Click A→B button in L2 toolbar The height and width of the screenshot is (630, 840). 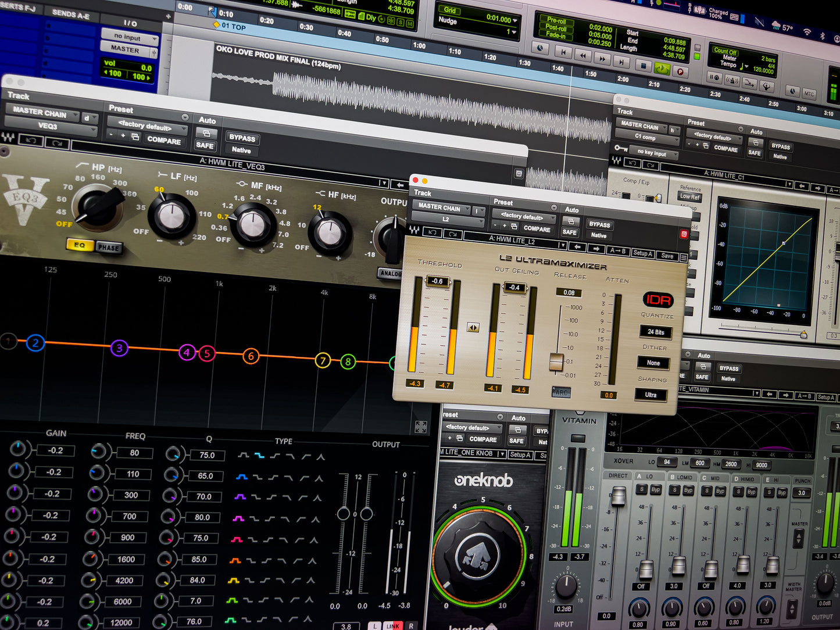tap(617, 251)
